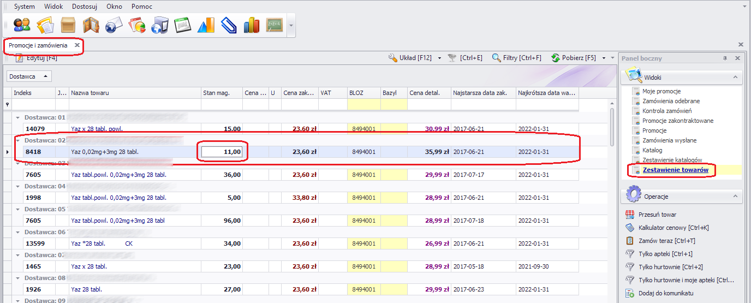Click the Nazwa towaru filter row field
Image resolution: width=751 pixels, height=303 pixels.
134,104
